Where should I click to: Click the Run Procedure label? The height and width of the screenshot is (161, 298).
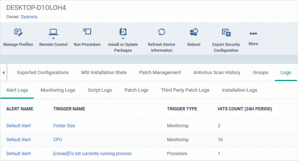[87, 44]
